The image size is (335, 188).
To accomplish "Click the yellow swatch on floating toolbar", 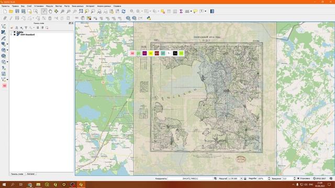I will coord(151,53).
